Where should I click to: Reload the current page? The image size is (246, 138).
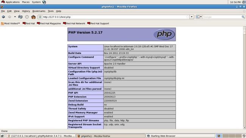point(20,17)
